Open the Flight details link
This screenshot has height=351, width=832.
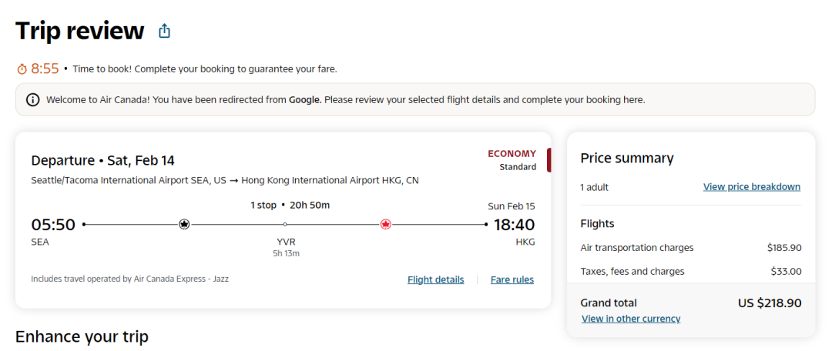pyautogui.click(x=435, y=279)
